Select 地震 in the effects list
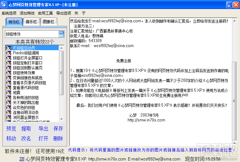Image resolution: width=240 pixels, height=162 pixels. (32, 93)
